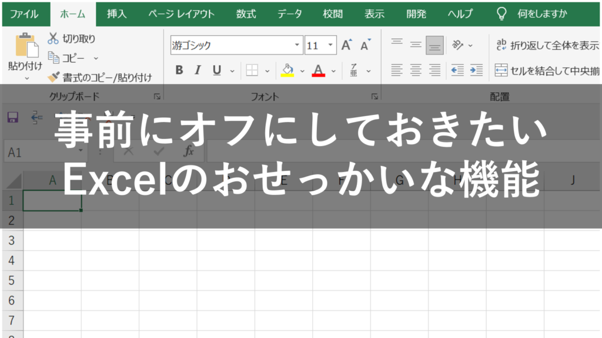Select column header J
The image size is (602, 338).
(x=573, y=180)
